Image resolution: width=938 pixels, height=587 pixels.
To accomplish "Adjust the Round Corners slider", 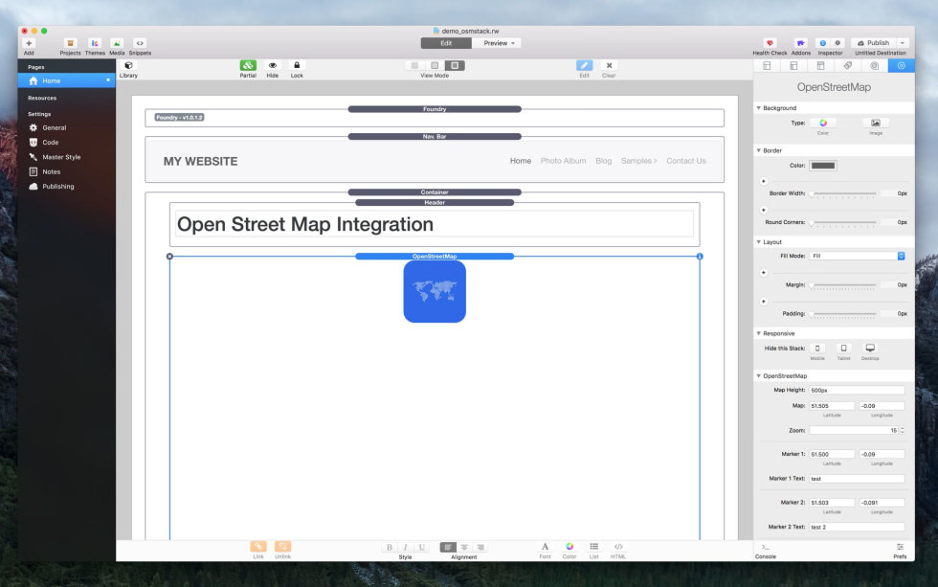I will coord(843,222).
